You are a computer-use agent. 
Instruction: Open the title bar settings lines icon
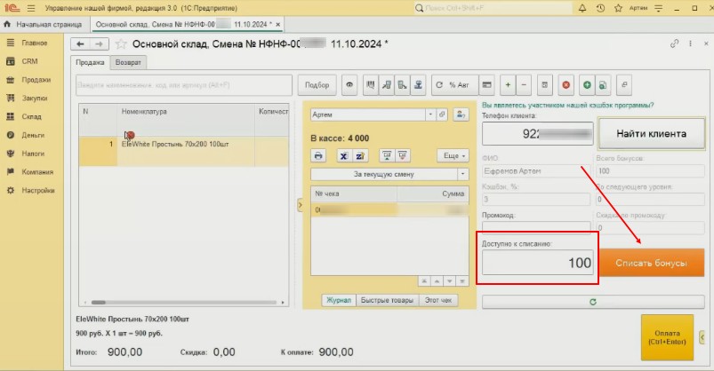click(659, 8)
